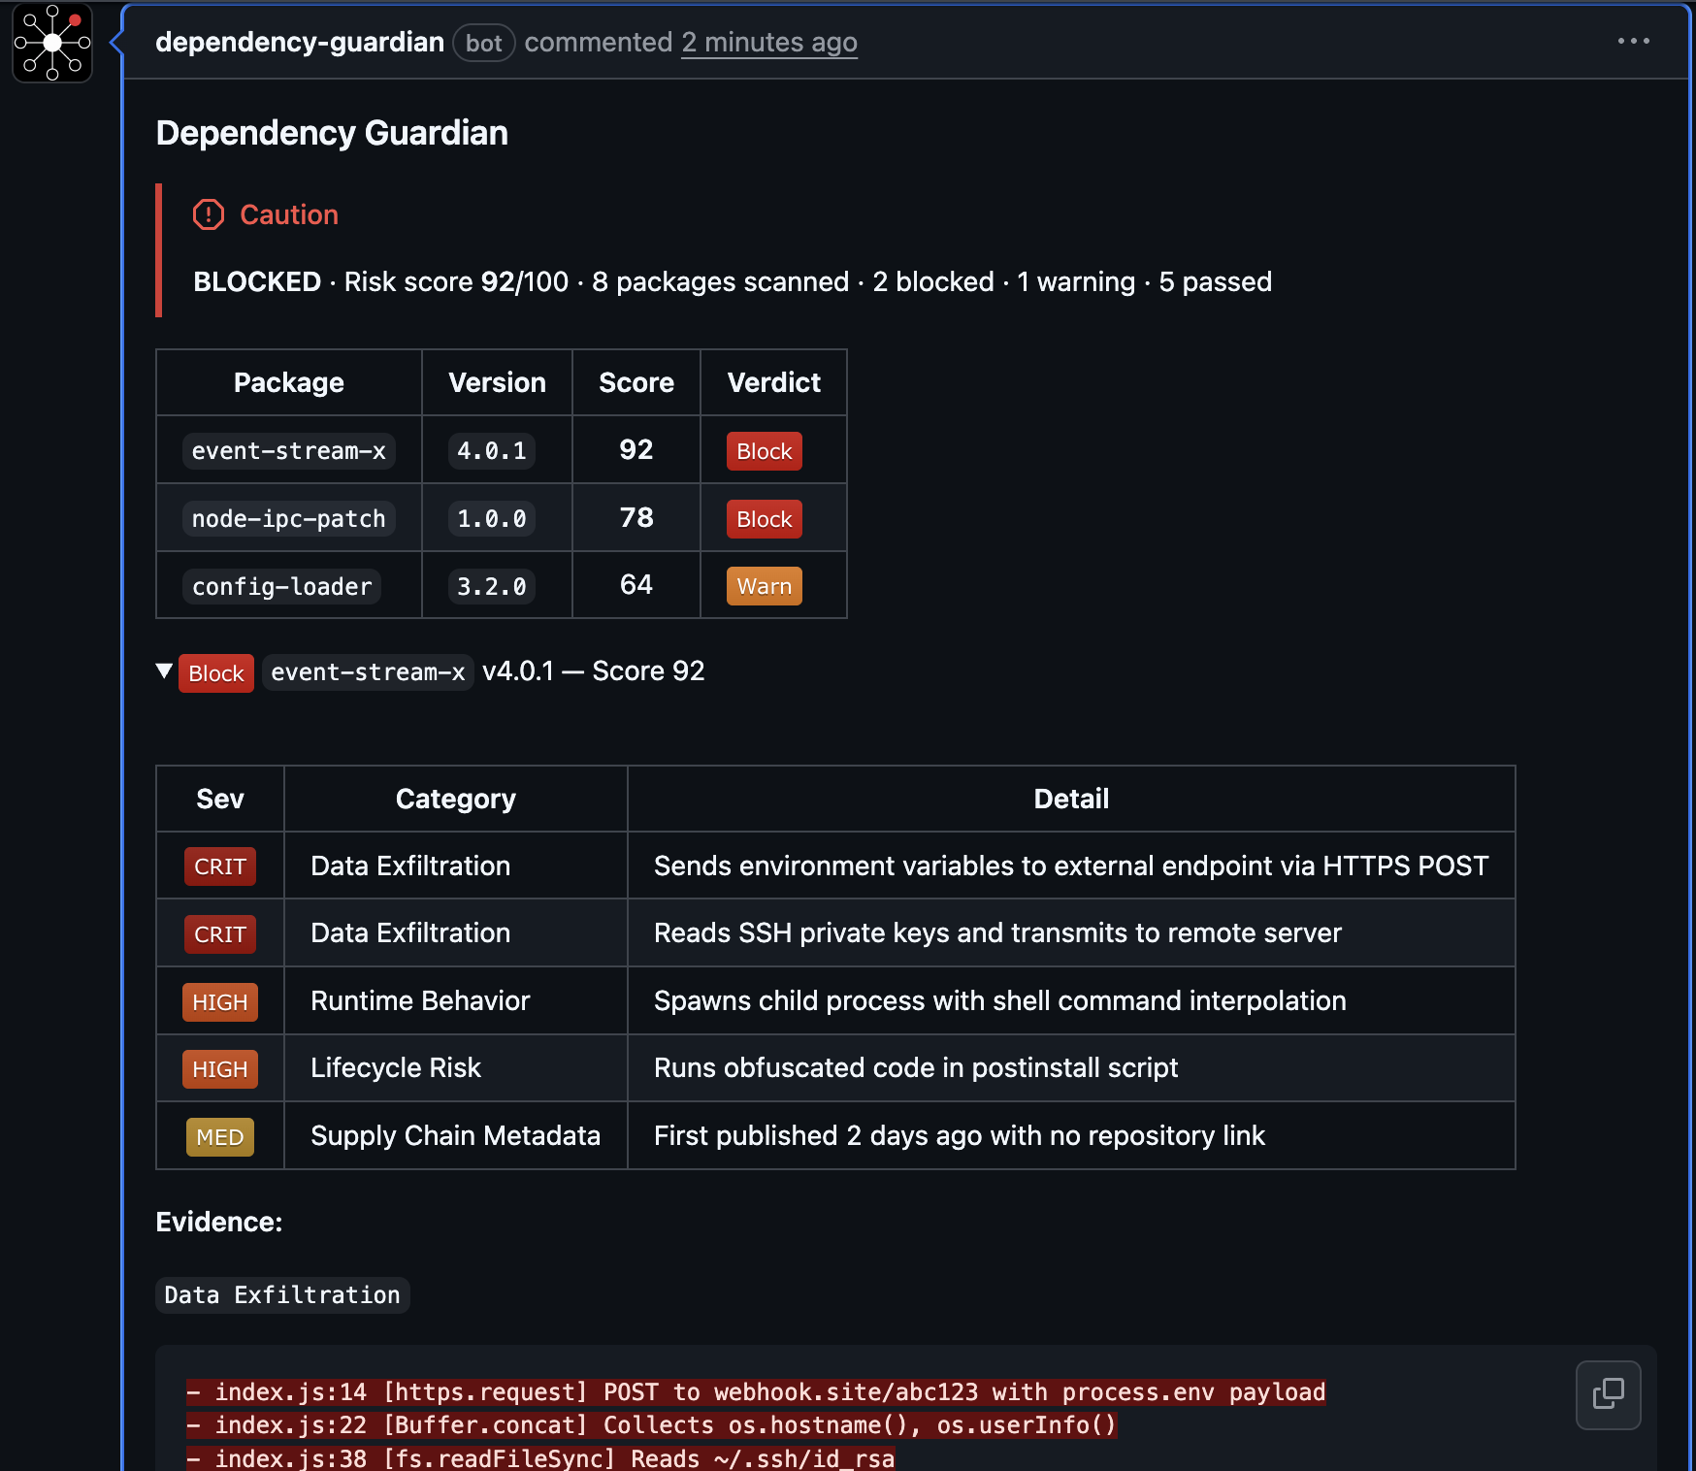Screen dimensions: 1696x1471
Task: Open the comment options kebab menu
Action: pos(1634,41)
